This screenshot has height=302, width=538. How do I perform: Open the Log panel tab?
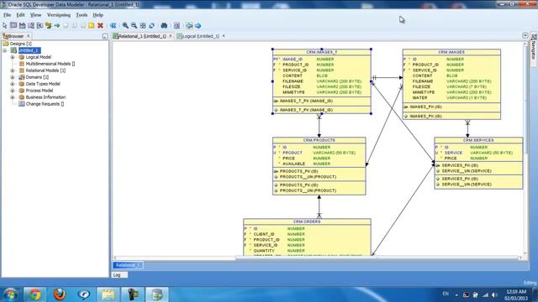click(x=119, y=275)
